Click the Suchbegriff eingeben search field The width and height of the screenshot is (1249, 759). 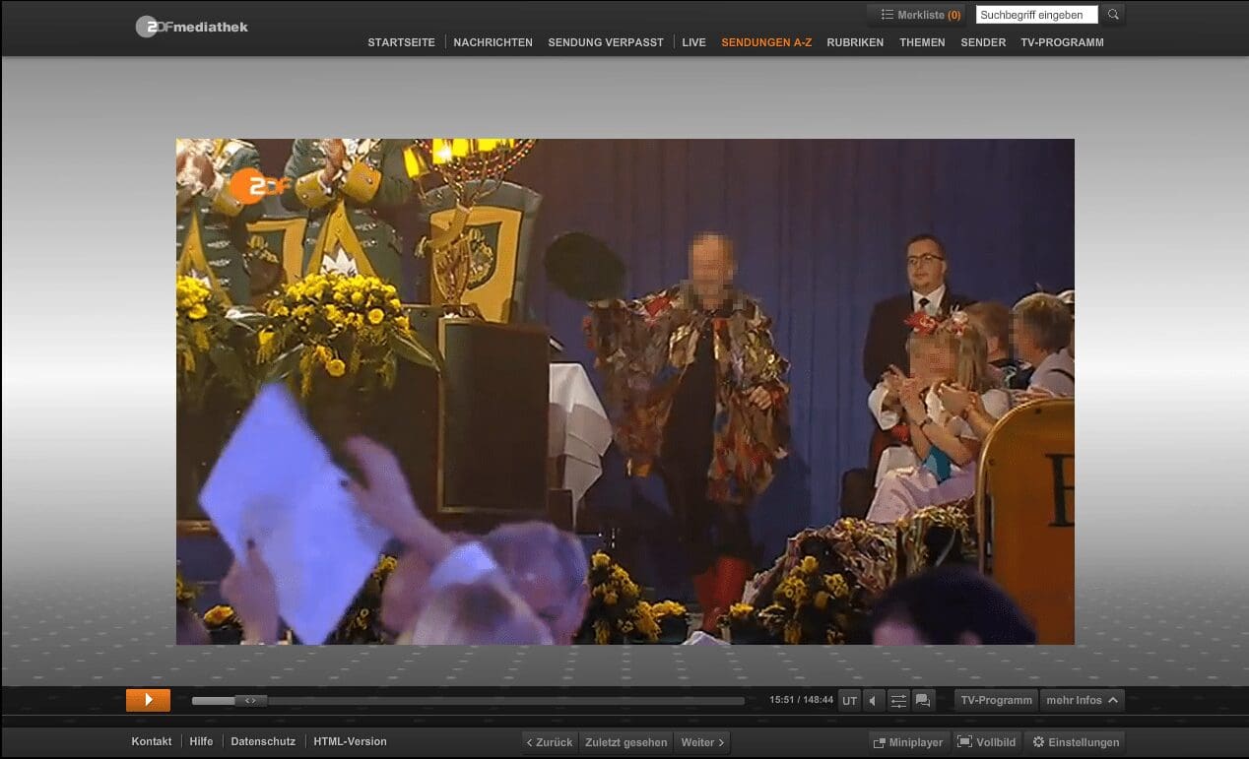(1036, 15)
